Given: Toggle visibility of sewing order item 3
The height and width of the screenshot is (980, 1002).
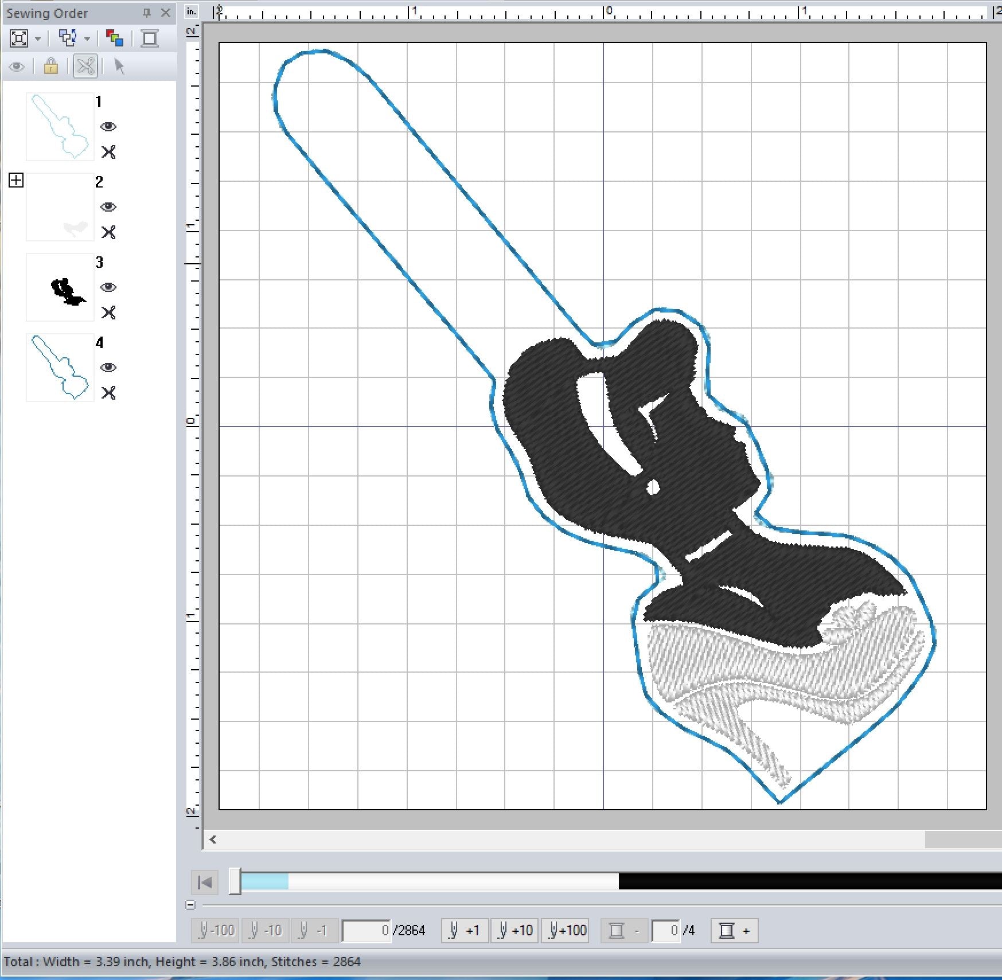Looking at the screenshot, I should [x=108, y=287].
